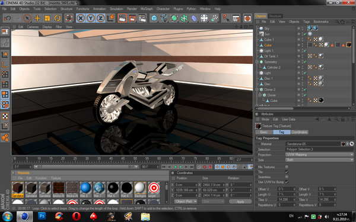Open the MoGraph menu
The width and height of the screenshot is (356, 222).
pos(147,9)
